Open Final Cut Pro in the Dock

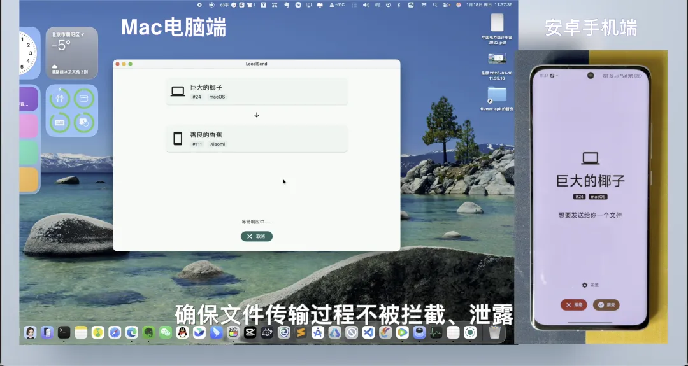(x=233, y=333)
